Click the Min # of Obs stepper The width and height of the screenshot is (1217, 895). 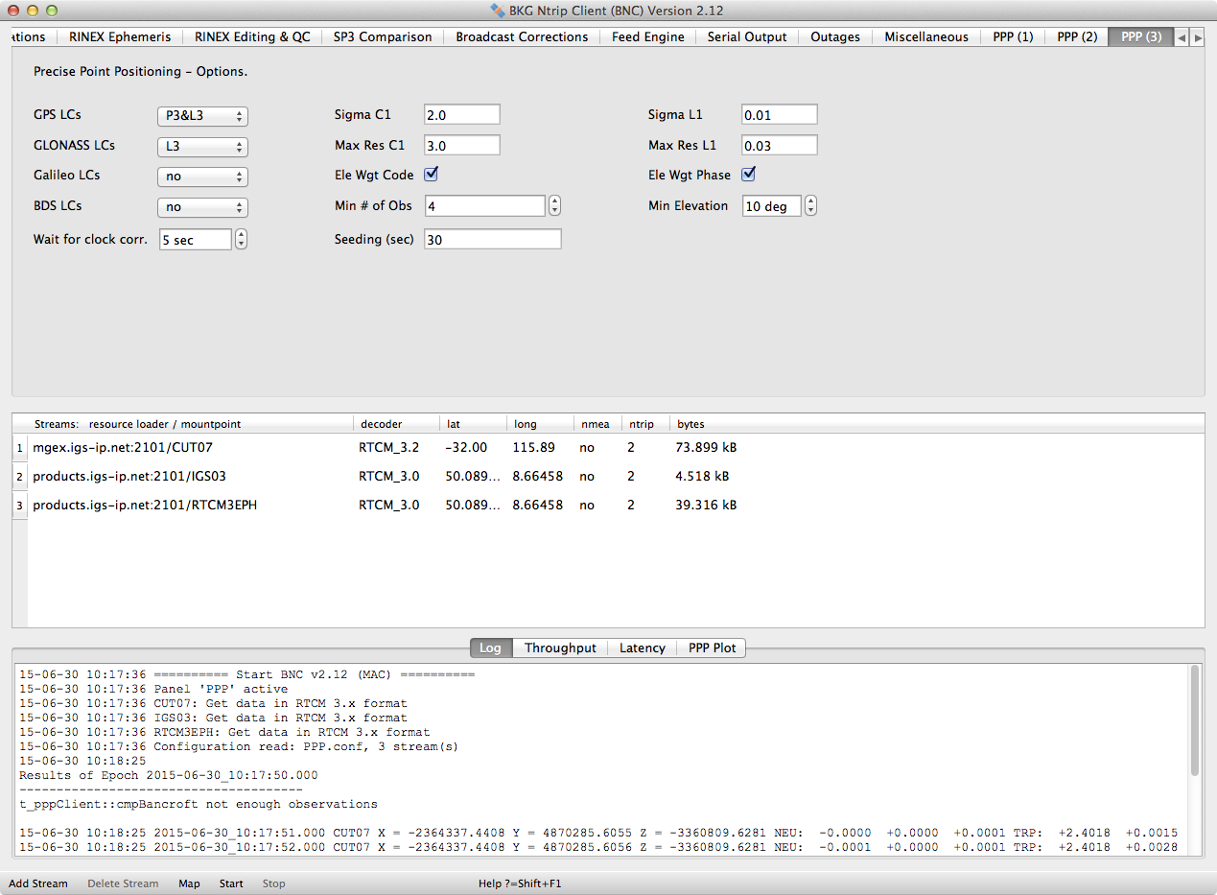[x=554, y=206]
